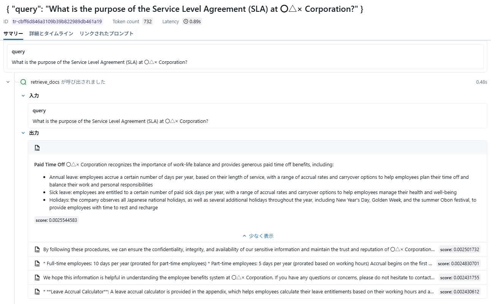
Task: Click the document icon beside 'Full-time employees' result
Action: coord(37,264)
